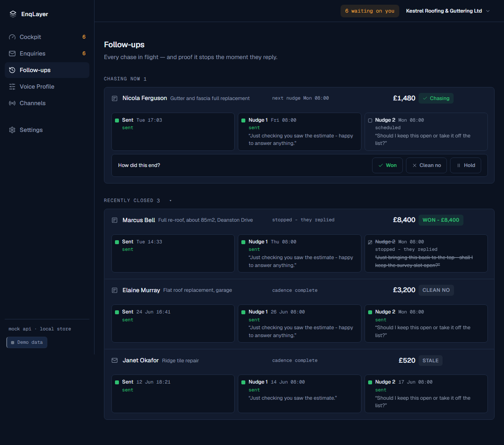Click the Channels broadcast icon
This screenshot has height=445, width=504.
(12, 103)
